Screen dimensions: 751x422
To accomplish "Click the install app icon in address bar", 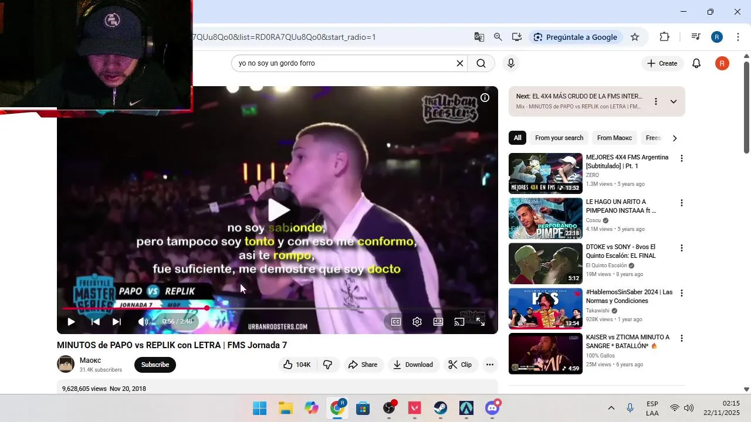I will tap(517, 37).
